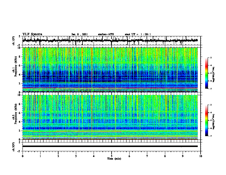The width and height of the screenshot is (226, 175).
Task: Click the "ch.1(V)" waveform axis label
Action: click(x=14, y=41)
